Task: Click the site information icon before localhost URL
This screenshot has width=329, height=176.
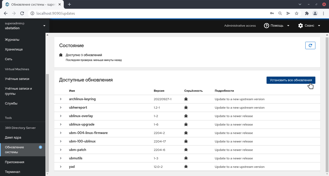Action: [x=32, y=13]
